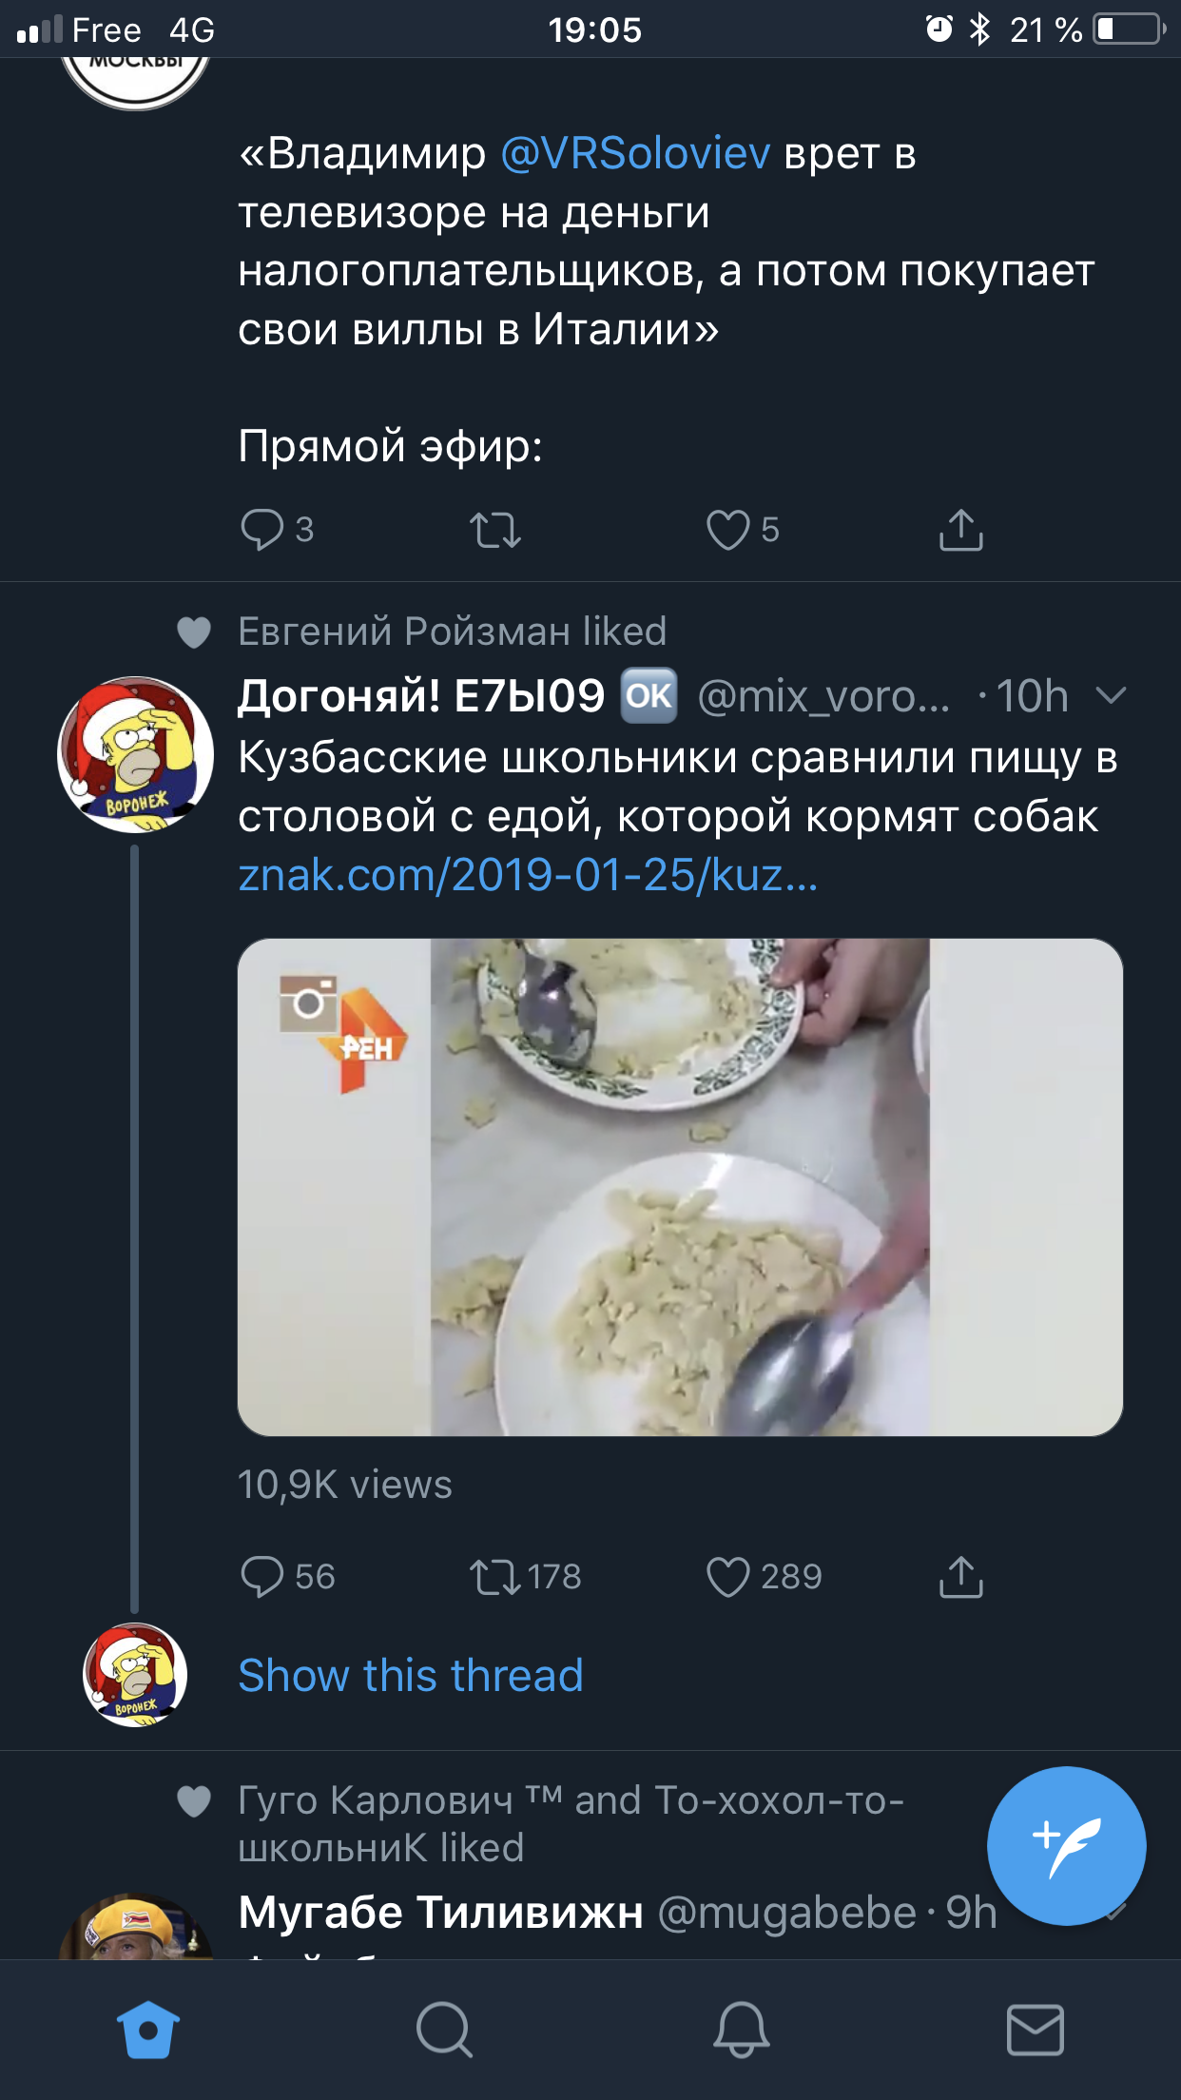Open the znak.com article link

528,875
